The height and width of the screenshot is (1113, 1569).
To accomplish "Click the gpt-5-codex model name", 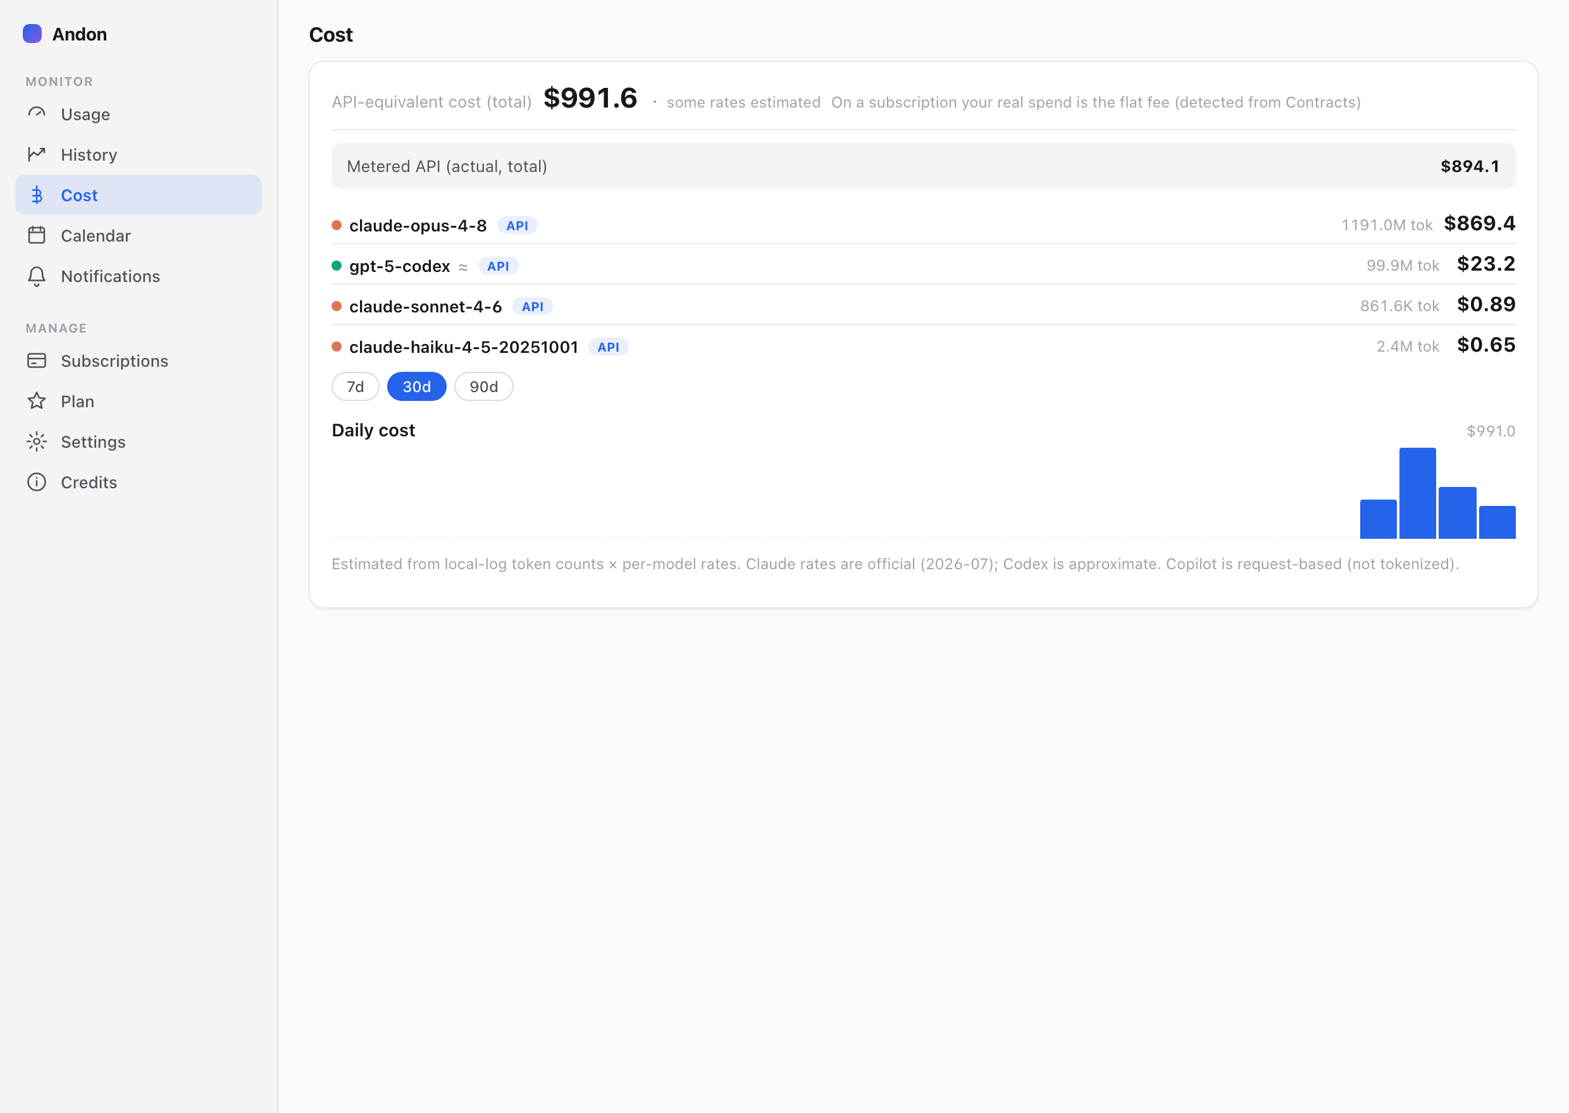I will (x=400, y=266).
